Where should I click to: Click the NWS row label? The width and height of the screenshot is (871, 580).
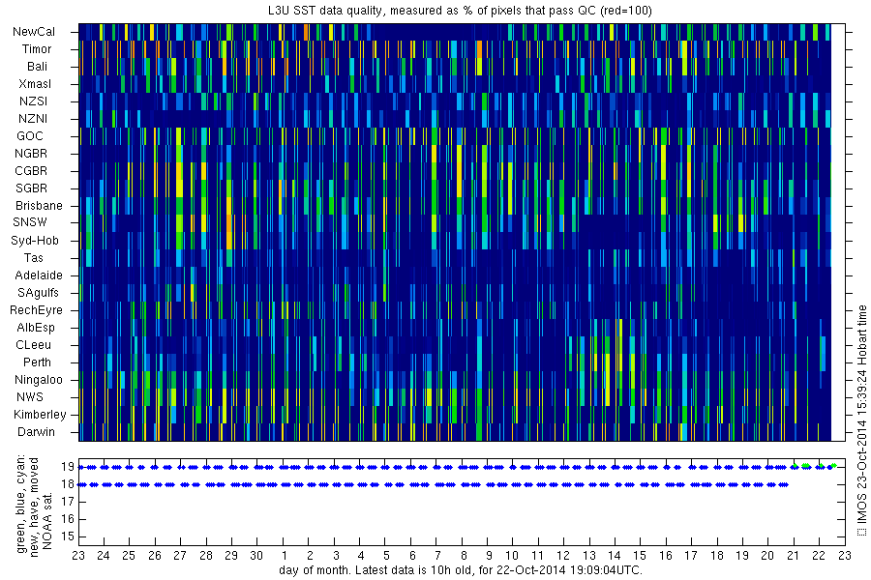tap(30, 397)
